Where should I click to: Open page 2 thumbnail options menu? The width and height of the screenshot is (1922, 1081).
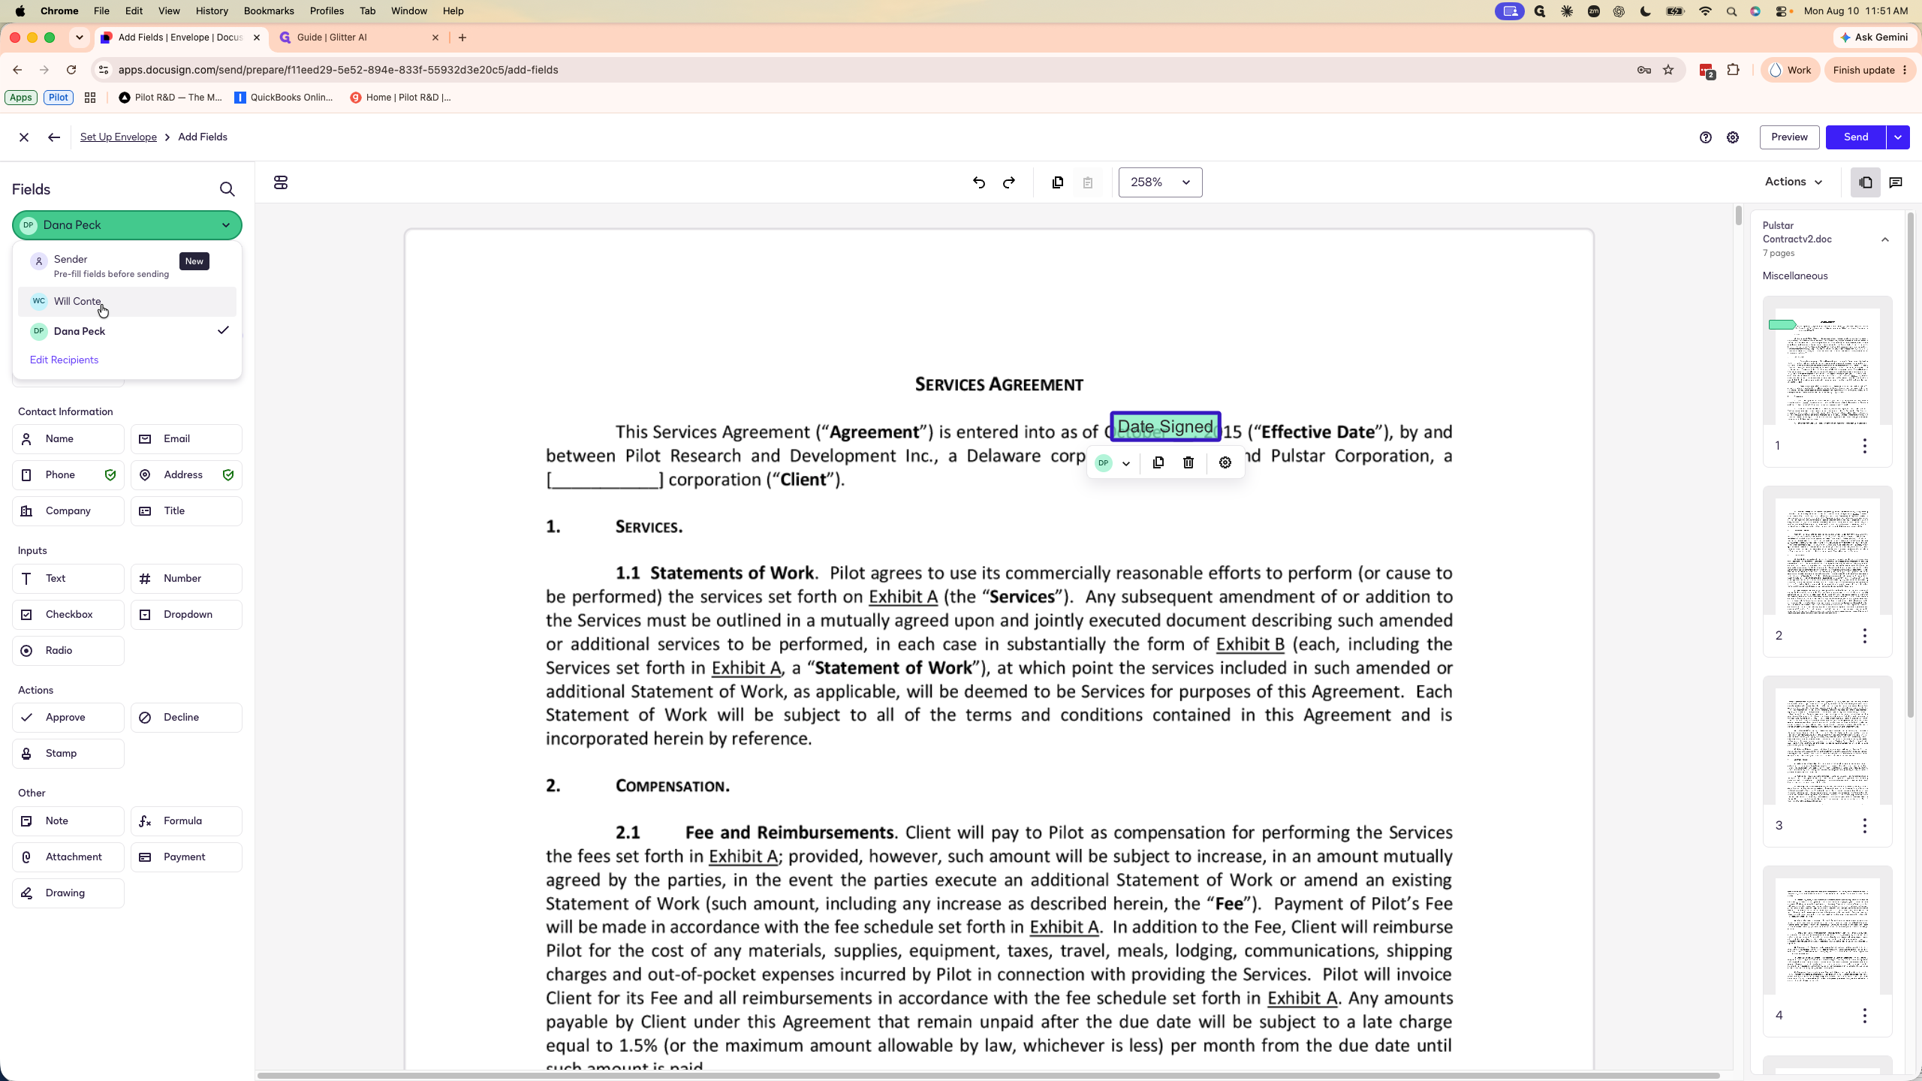[1865, 636]
